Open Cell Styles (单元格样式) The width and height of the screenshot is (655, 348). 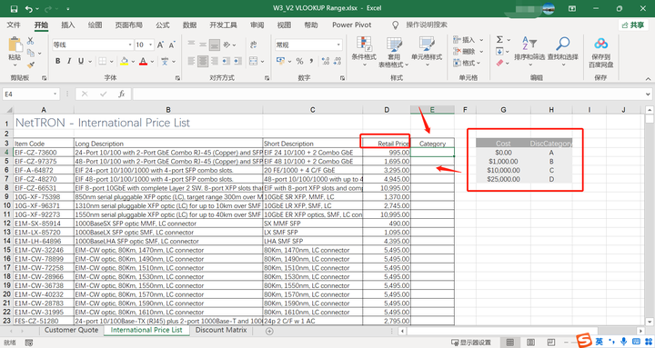[427, 51]
